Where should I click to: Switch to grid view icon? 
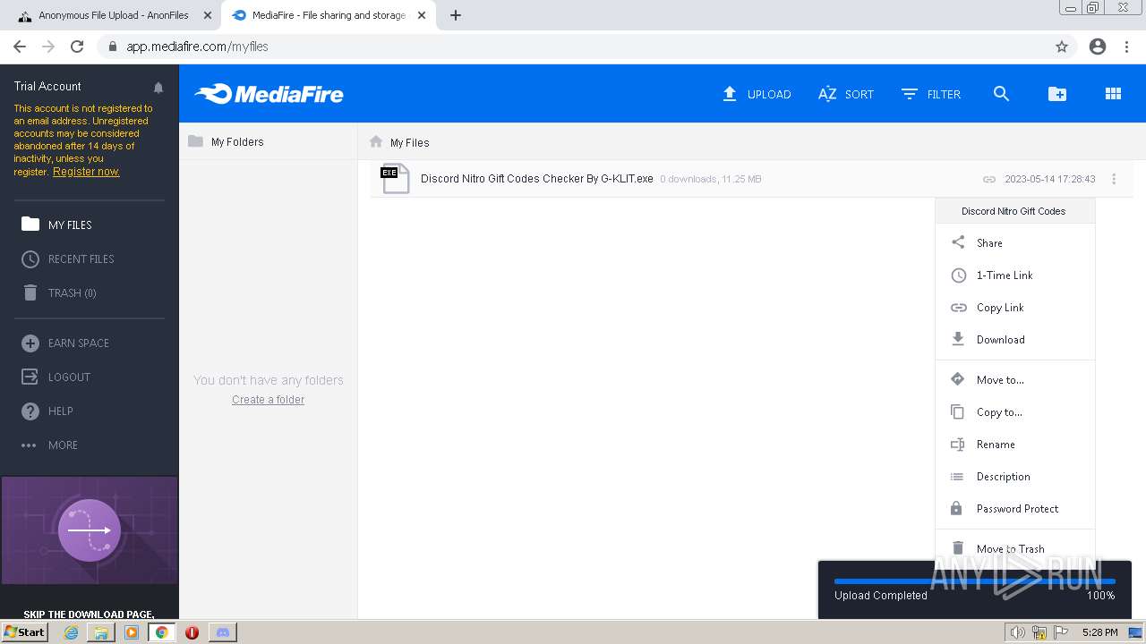[1114, 94]
